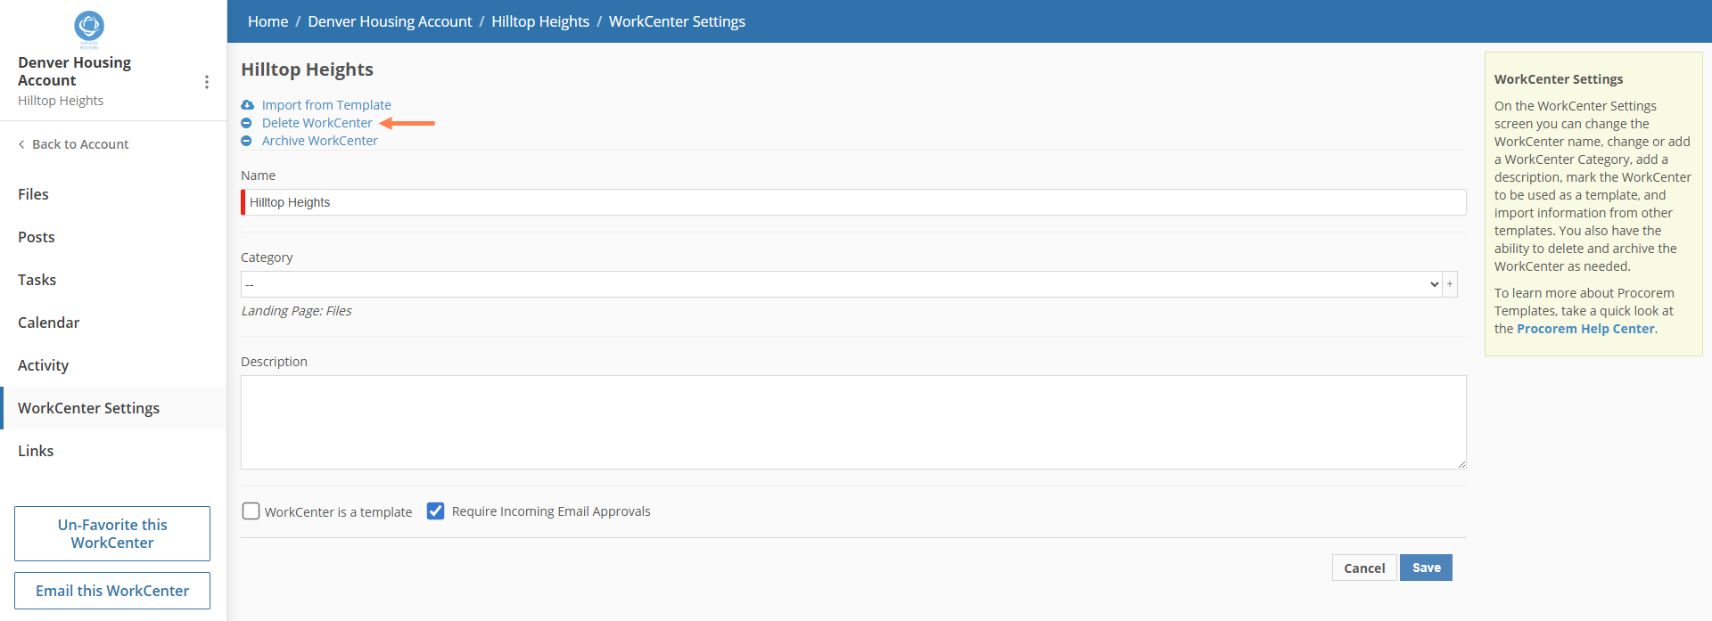This screenshot has width=1712, height=621.
Task: Check the WorkCenter is a template box
Action: coord(251,511)
